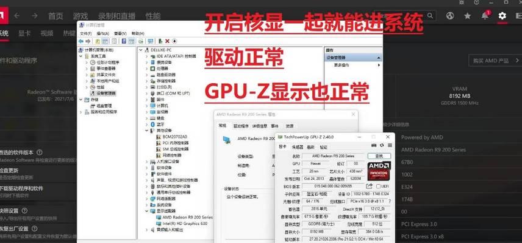Switch to 详细信息 tab in properties dialog
Image resolution: width=522 pixels, height=243 pixels.
pyautogui.click(x=260, y=126)
